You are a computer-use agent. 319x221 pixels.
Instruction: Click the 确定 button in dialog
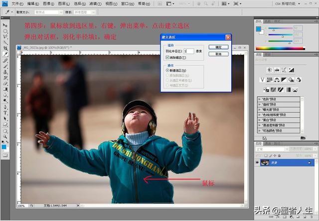[218, 47]
